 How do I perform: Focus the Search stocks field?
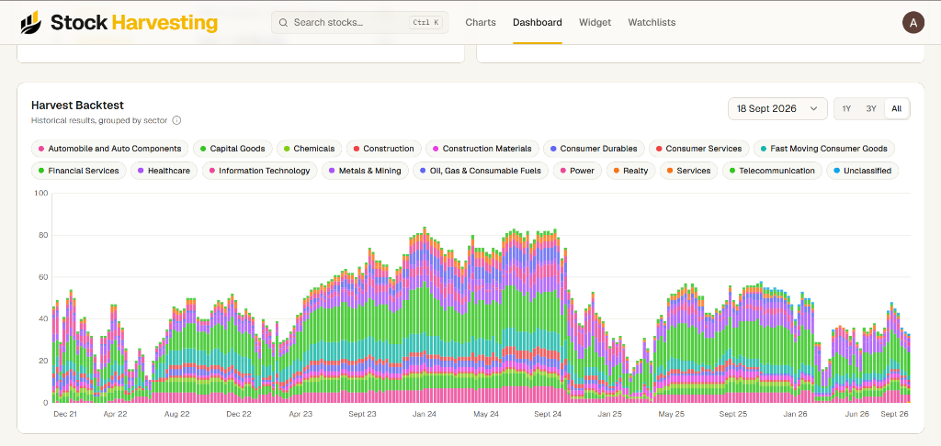click(x=359, y=23)
